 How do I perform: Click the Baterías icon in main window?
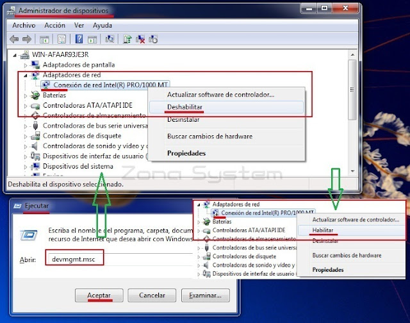[x=35, y=95]
